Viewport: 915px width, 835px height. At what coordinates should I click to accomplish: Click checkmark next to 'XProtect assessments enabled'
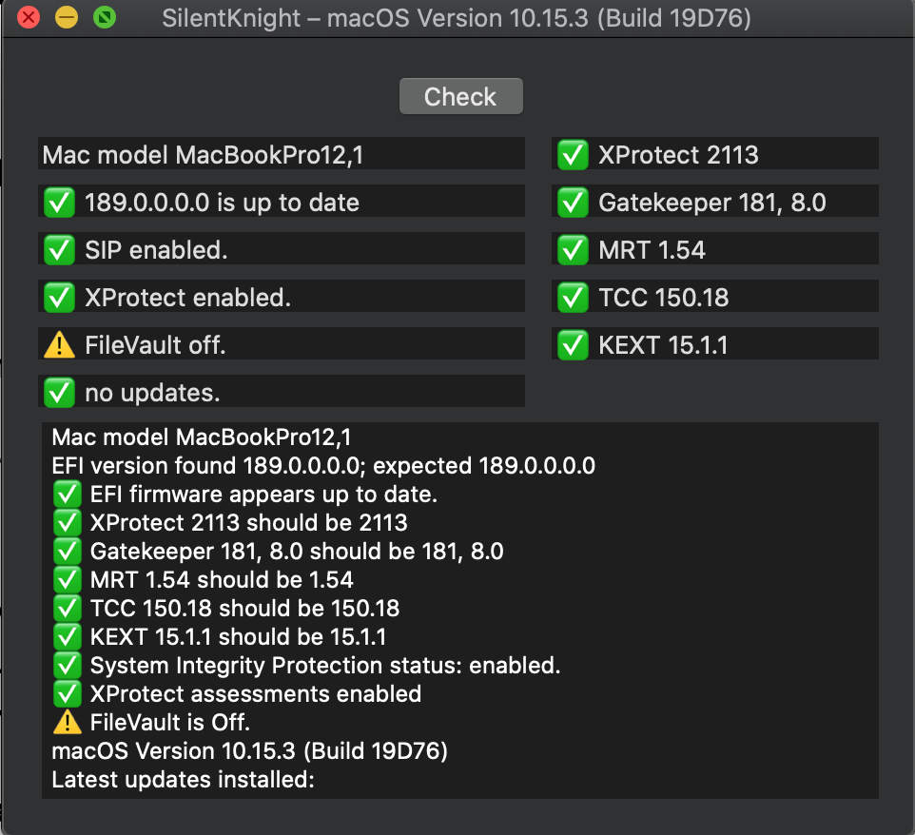pyautogui.click(x=68, y=694)
